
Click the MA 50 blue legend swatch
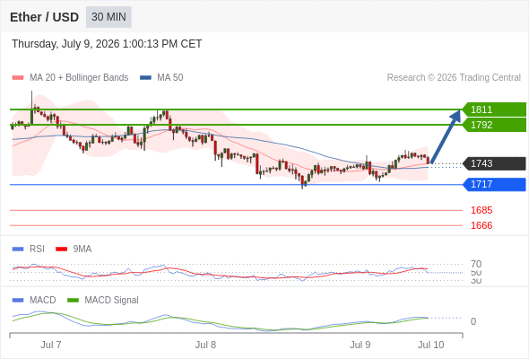(x=145, y=78)
